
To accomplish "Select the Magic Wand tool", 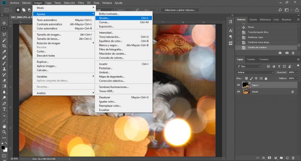I will (4, 40).
